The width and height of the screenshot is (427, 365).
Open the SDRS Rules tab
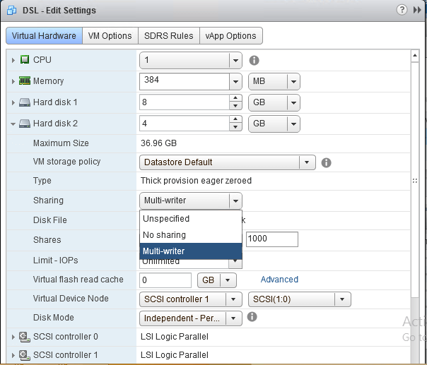click(168, 36)
